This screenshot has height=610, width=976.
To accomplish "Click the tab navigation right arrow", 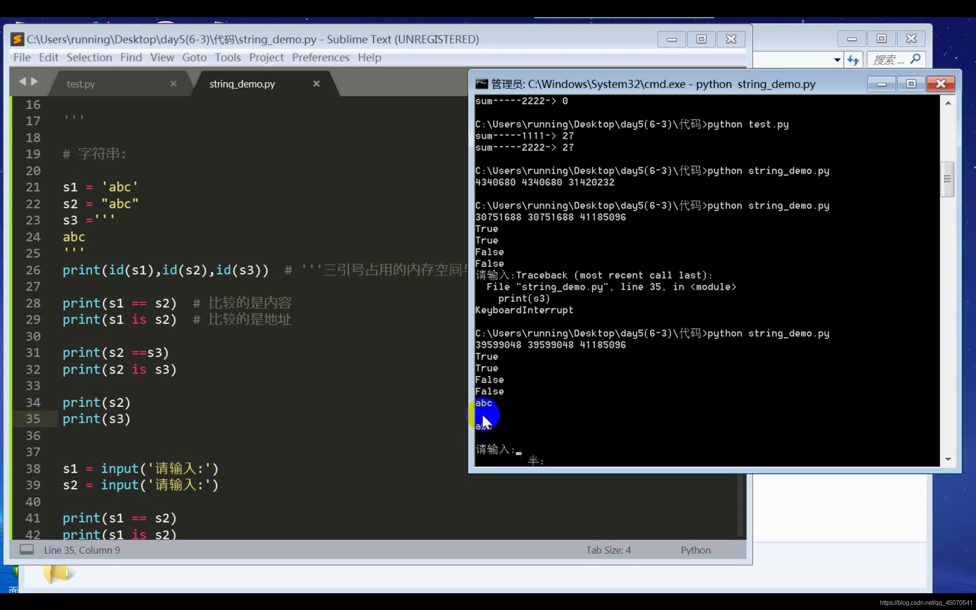I will click(35, 82).
